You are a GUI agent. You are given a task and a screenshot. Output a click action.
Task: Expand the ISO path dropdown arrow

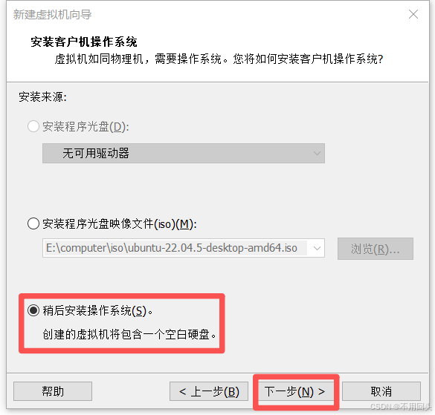click(x=317, y=248)
